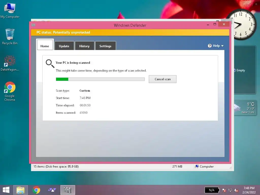
Task: Click the time elapsed 00:01:50 value
Action: [x=85, y=105]
